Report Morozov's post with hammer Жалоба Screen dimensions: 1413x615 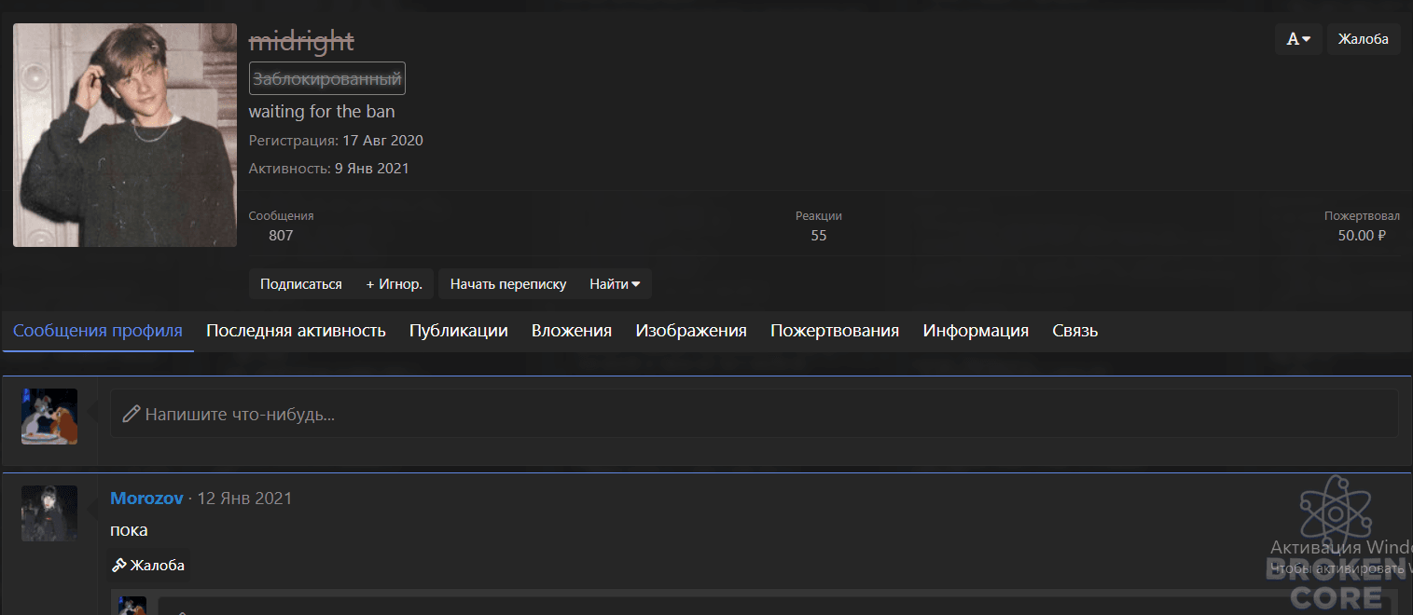(x=148, y=566)
